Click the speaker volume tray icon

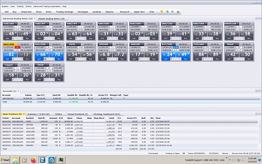(234, 160)
